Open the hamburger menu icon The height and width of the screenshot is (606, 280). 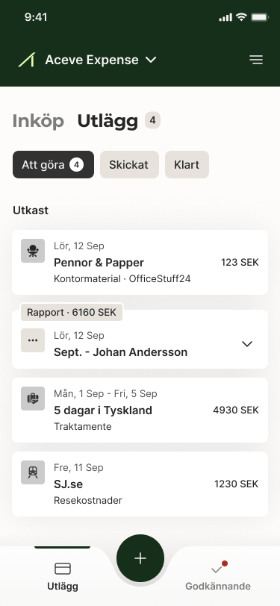tap(256, 60)
